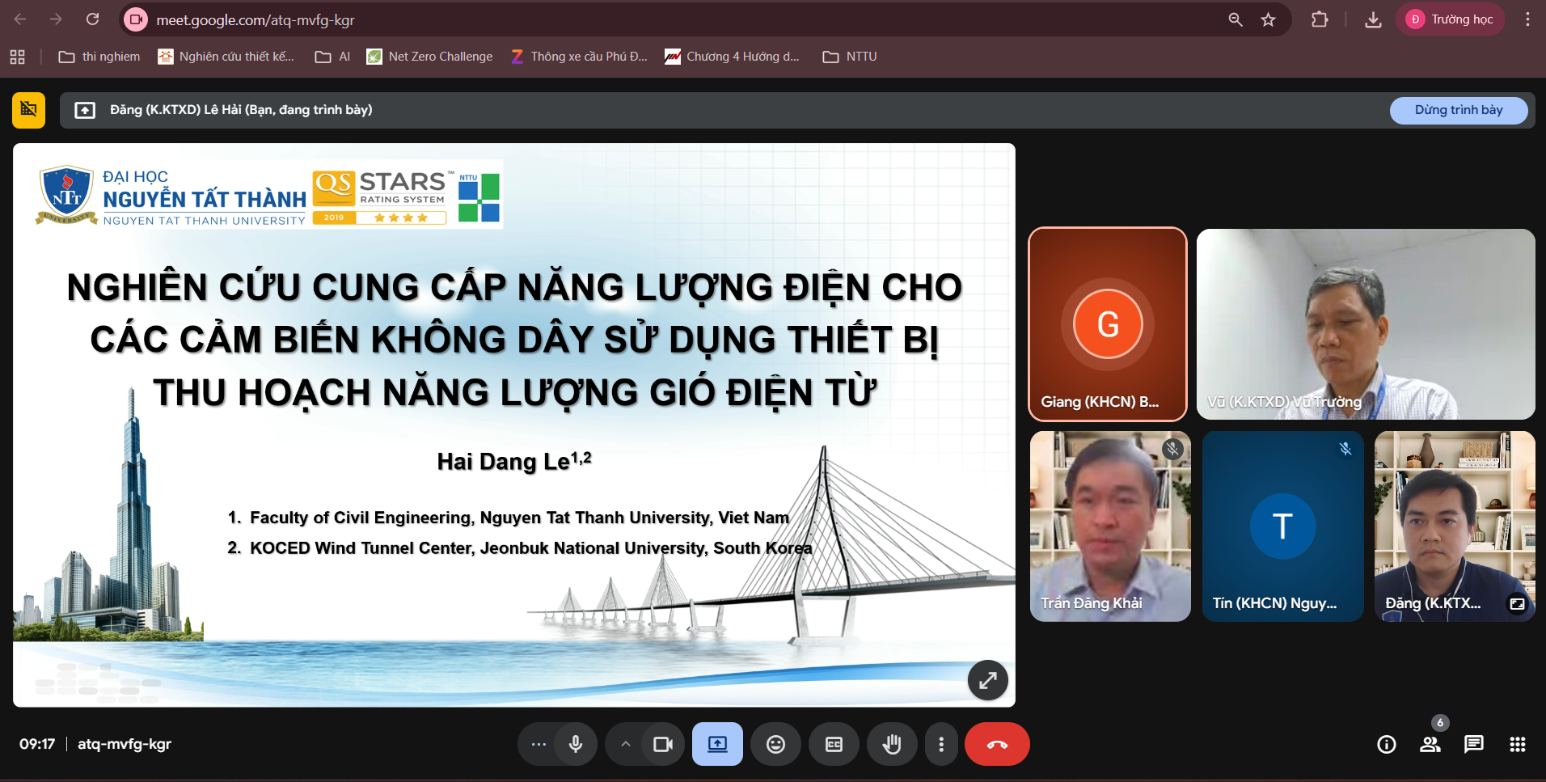Expand video settings chevron beside camera
This screenshot has width=1546, height=782.
(625, 744)
